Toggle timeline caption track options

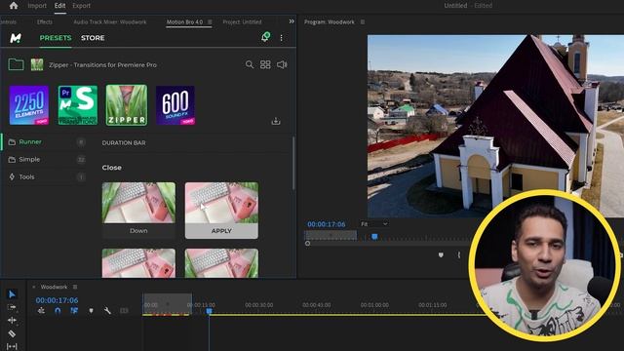(x=124, y=311)
